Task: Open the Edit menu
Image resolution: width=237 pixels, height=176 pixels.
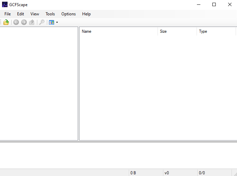Action: pyautogui.click(x=21, y=14)
